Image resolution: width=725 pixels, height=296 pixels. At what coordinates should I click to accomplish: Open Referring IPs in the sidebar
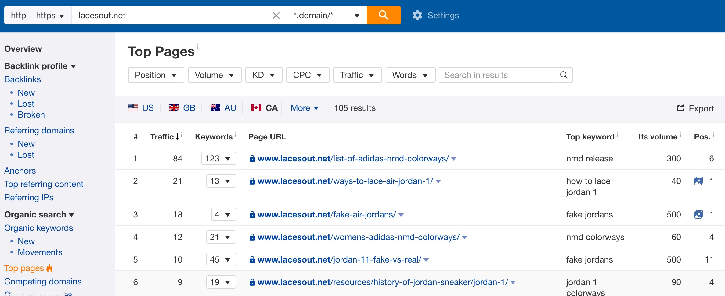click(29, 197)
